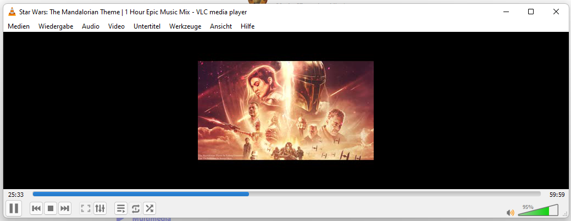The height and width of the screenshot is (221, 571).
Task: Open the Hilfe menu
Action: 248,26
